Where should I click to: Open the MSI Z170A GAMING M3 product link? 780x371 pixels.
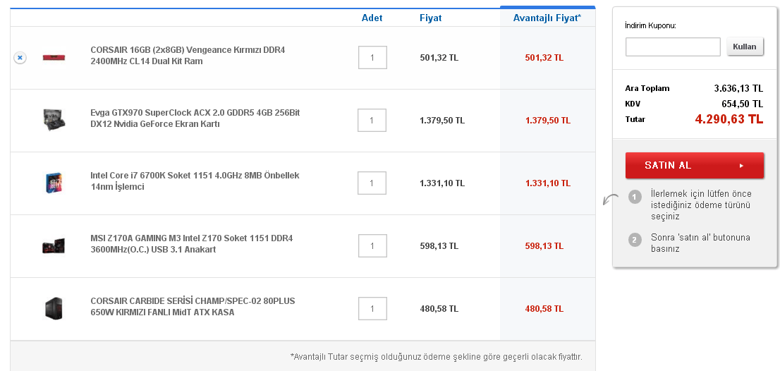pyautogui.click(x=191, y=244)
